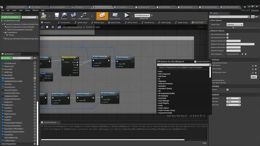Go forward with the graph navigation arrow
The width and height of the screenshot is (260, 146).
coord(53,27)
